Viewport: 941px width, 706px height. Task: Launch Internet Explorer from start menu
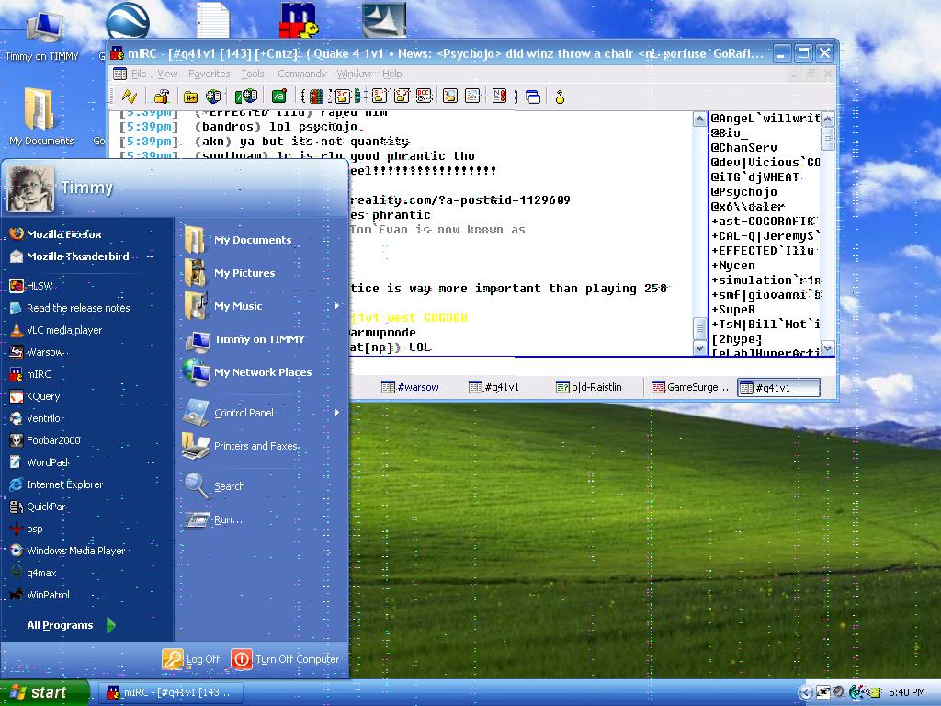pyautogui.click(x=56, y=484)
